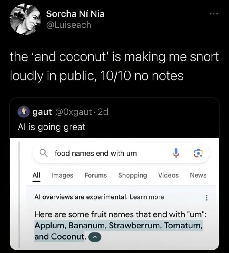Click the Sorcha Ní Nia display name
This screenshot has width=229, height=253.
click(75, 14)
